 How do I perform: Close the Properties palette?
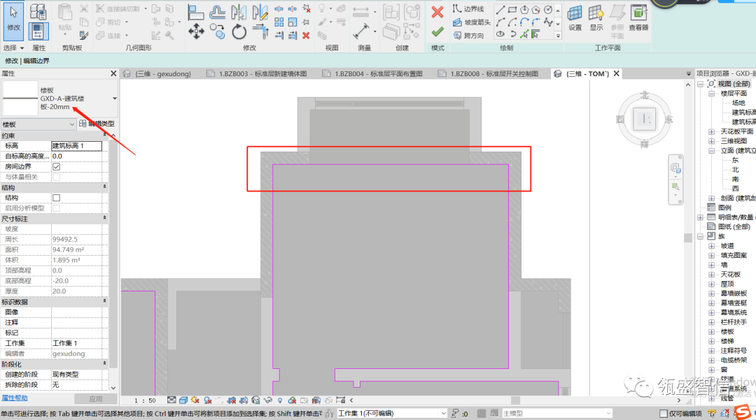tap(113, 73)
